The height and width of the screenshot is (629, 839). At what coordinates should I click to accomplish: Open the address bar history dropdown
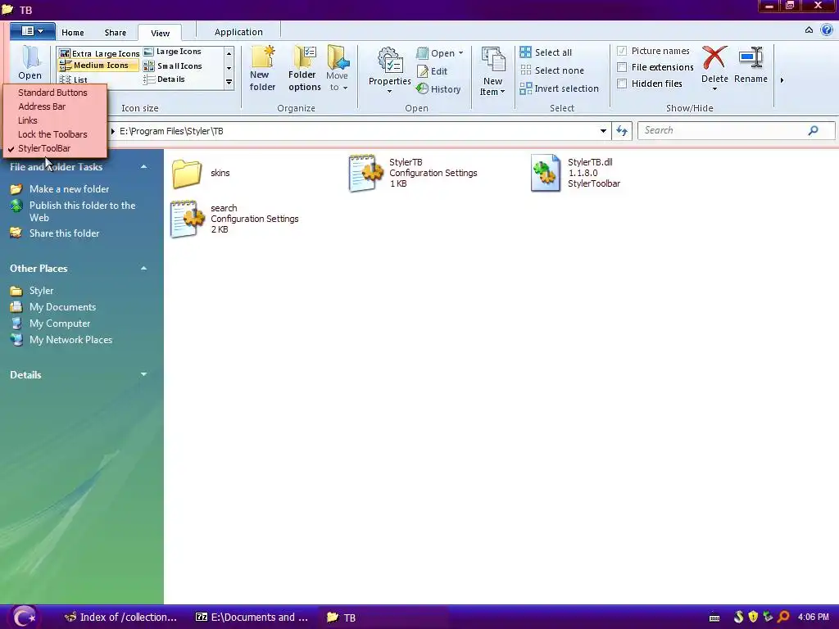(603, 130)
